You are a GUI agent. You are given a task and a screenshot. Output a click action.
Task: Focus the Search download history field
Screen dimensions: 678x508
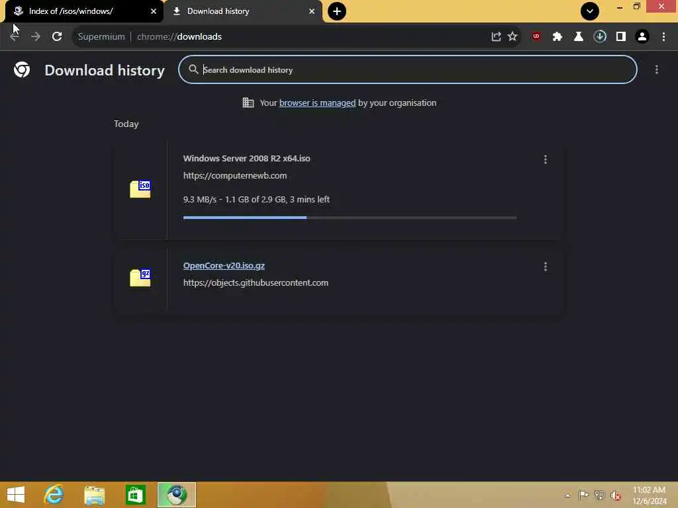[407, 69]
